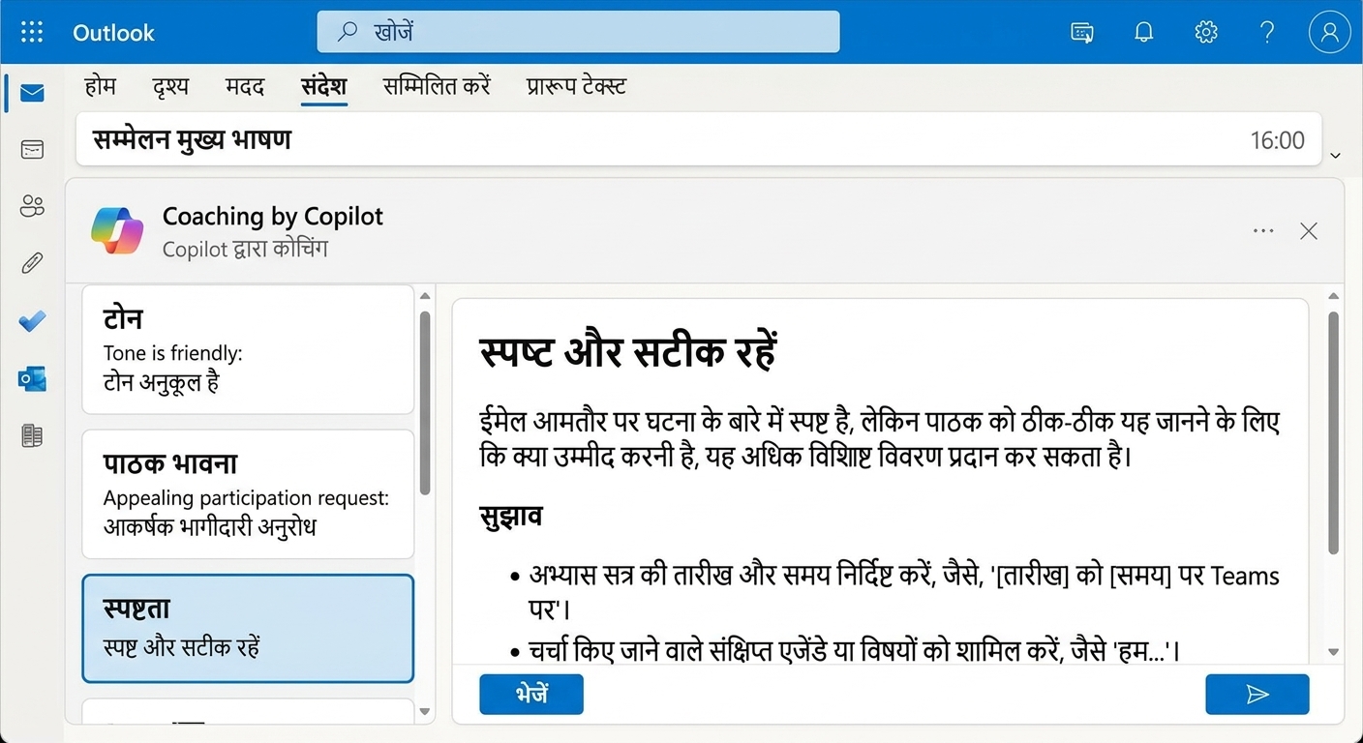Click the right panel scrollbar thumb
This screenshot has height=743, width=1363.
pos(1334,432)
